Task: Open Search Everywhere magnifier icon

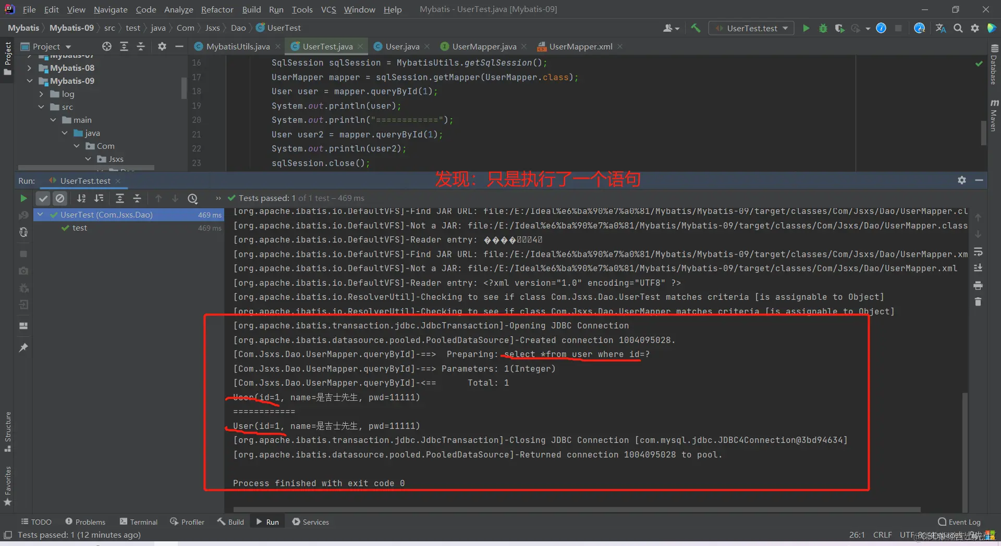Action: click(x=958, y=28)
